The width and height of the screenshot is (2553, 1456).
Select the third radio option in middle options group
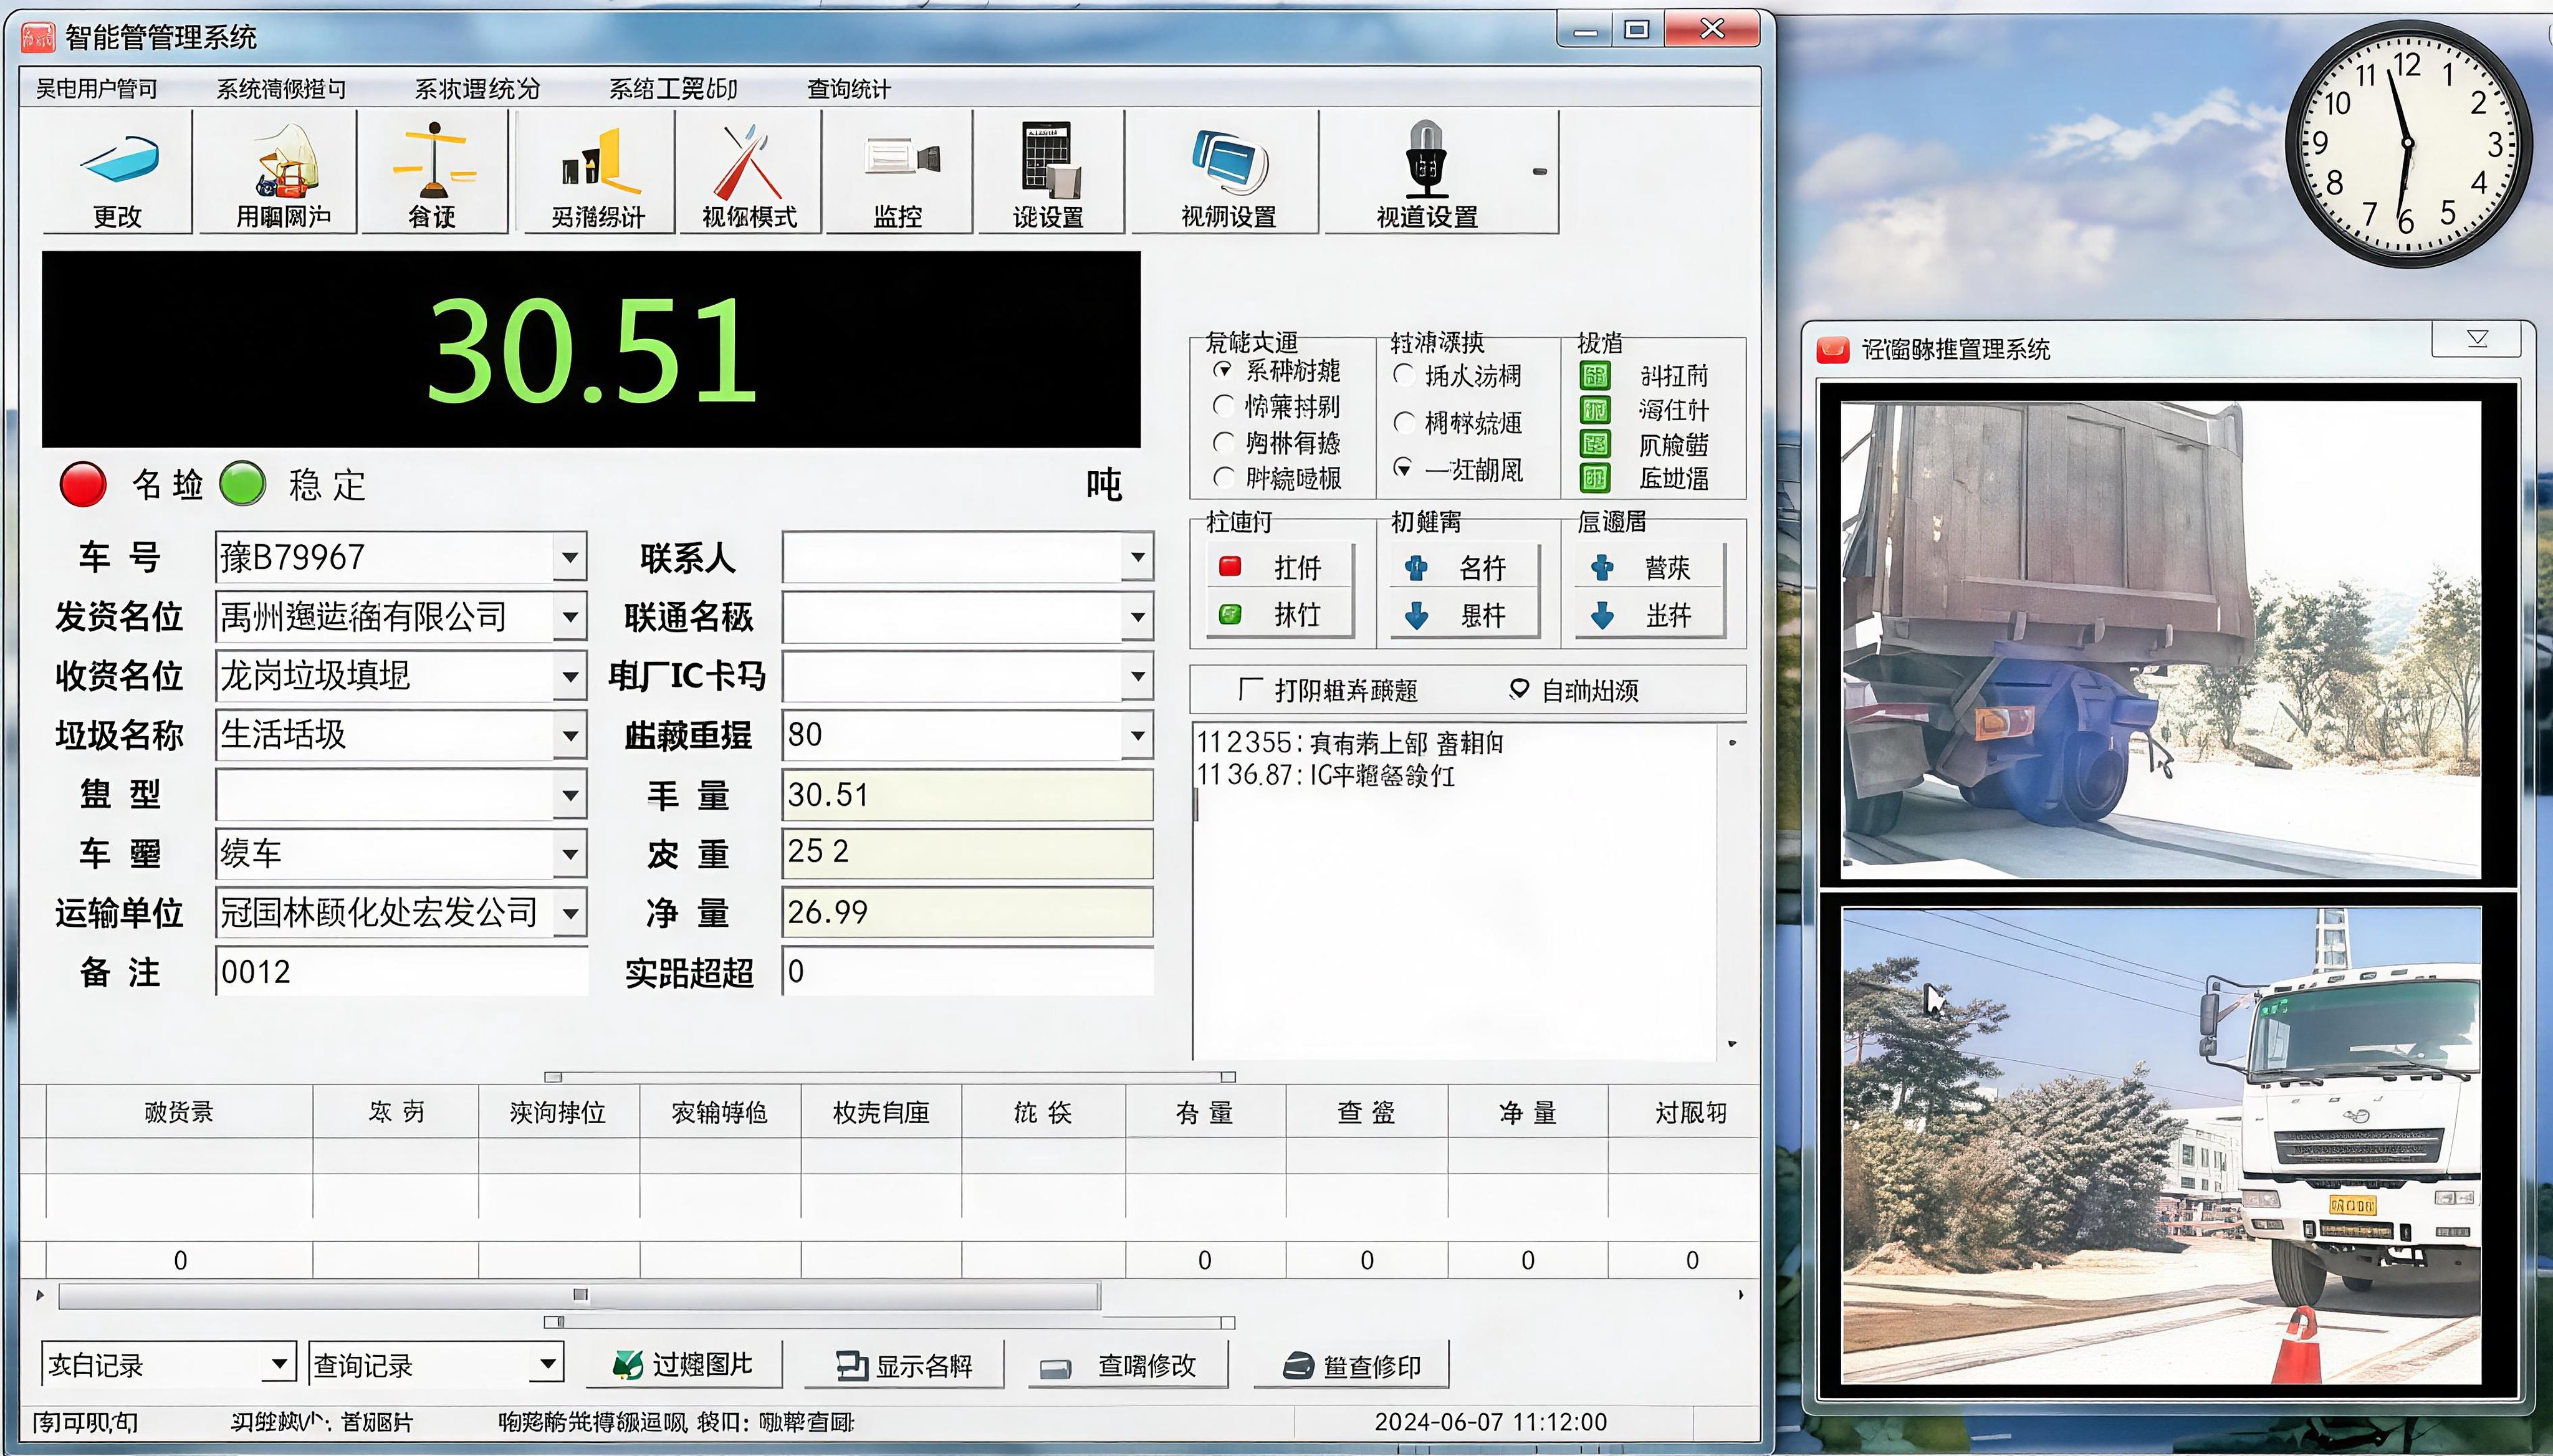pos(1404,468)
